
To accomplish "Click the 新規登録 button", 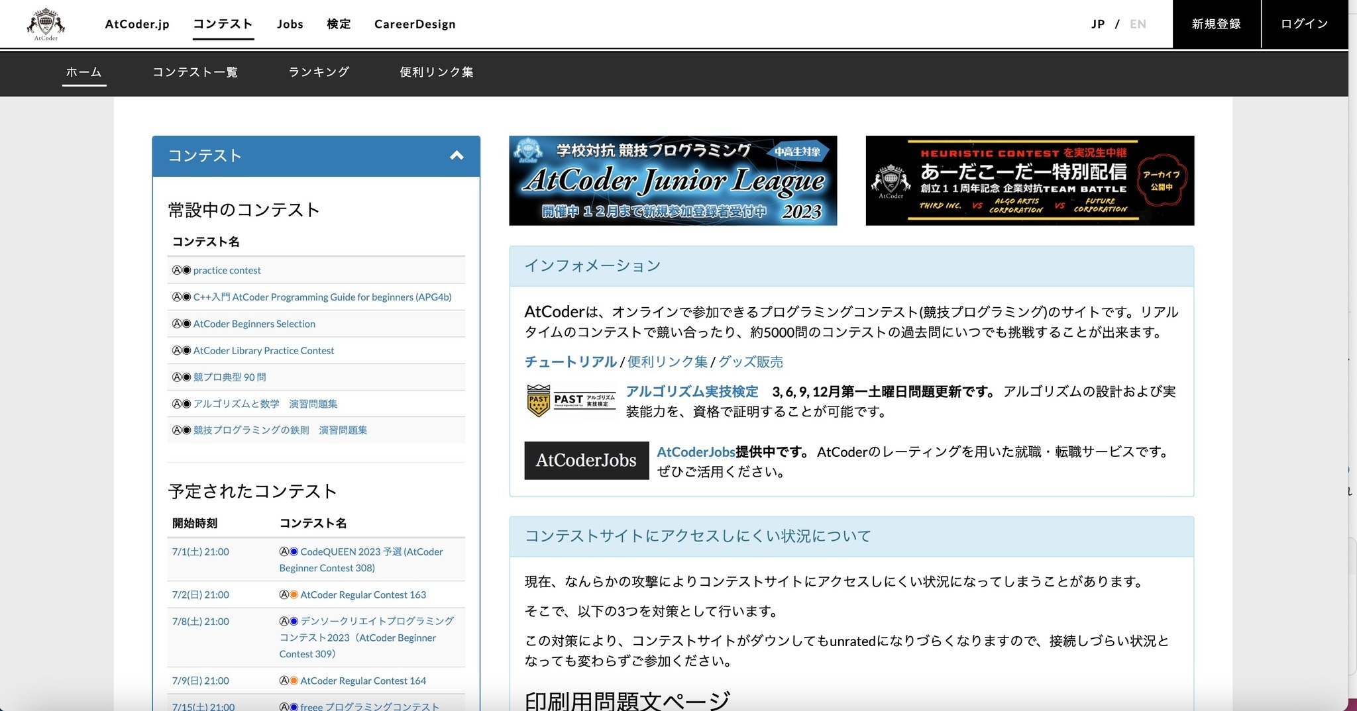I will [1216, 24].
